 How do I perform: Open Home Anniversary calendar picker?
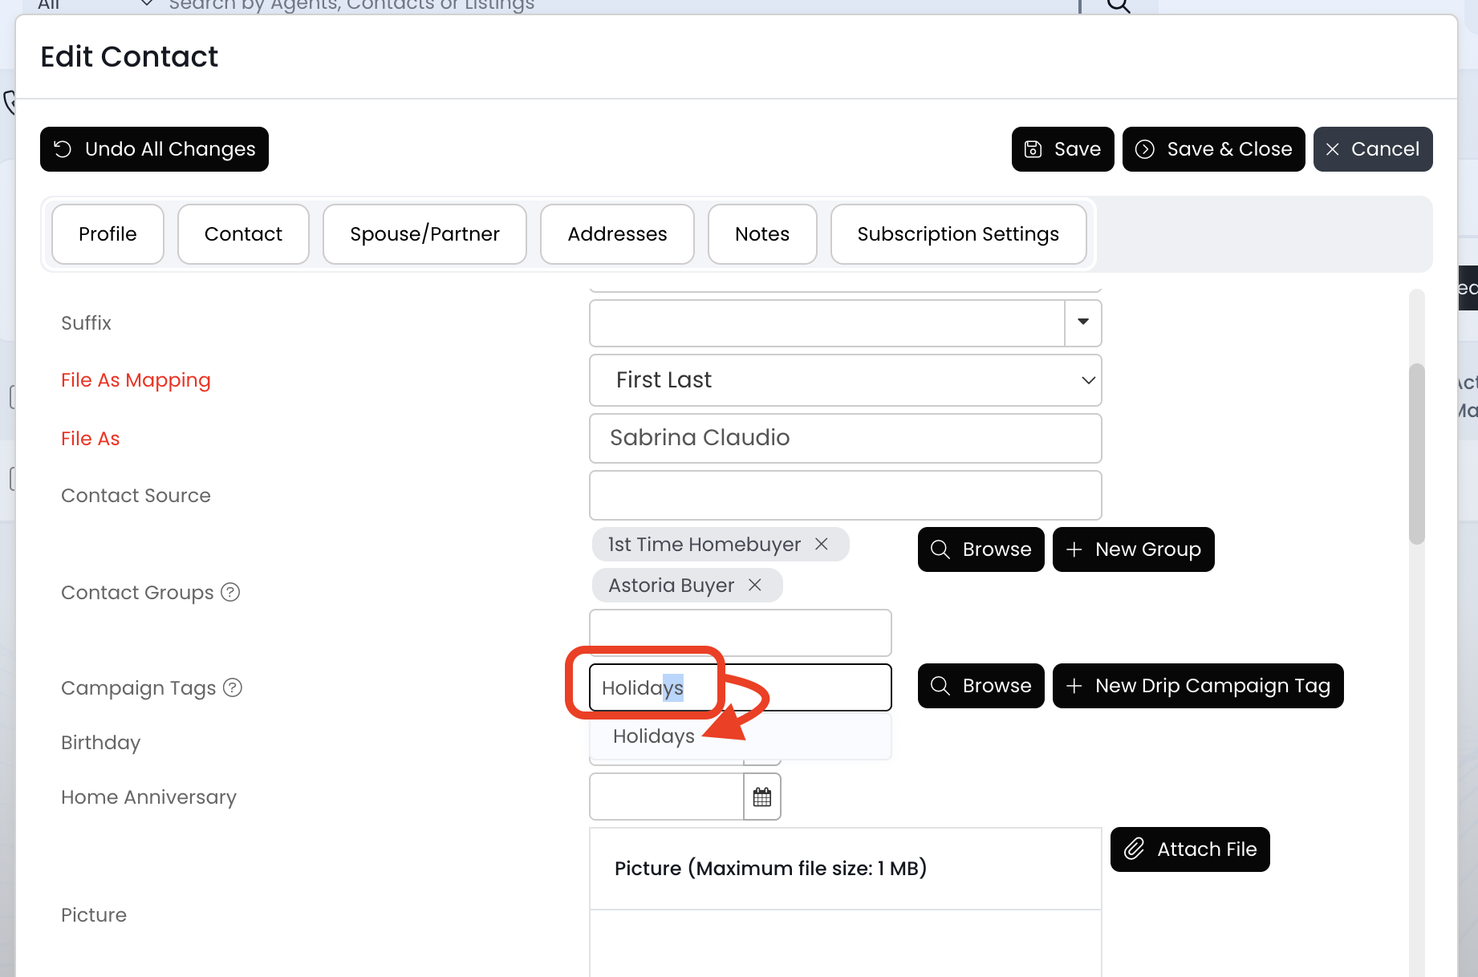pyautogui.click(x=762, y=797)
